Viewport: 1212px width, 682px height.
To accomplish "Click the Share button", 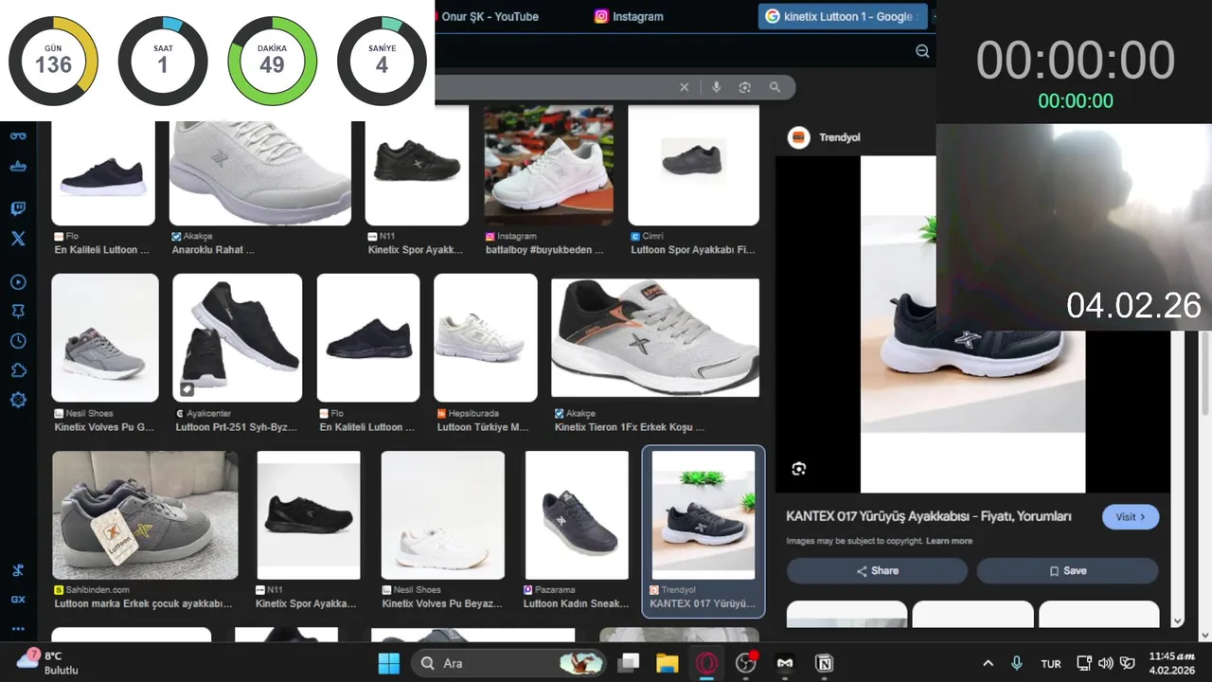I will pyautogui.click(x=877, y=570).
